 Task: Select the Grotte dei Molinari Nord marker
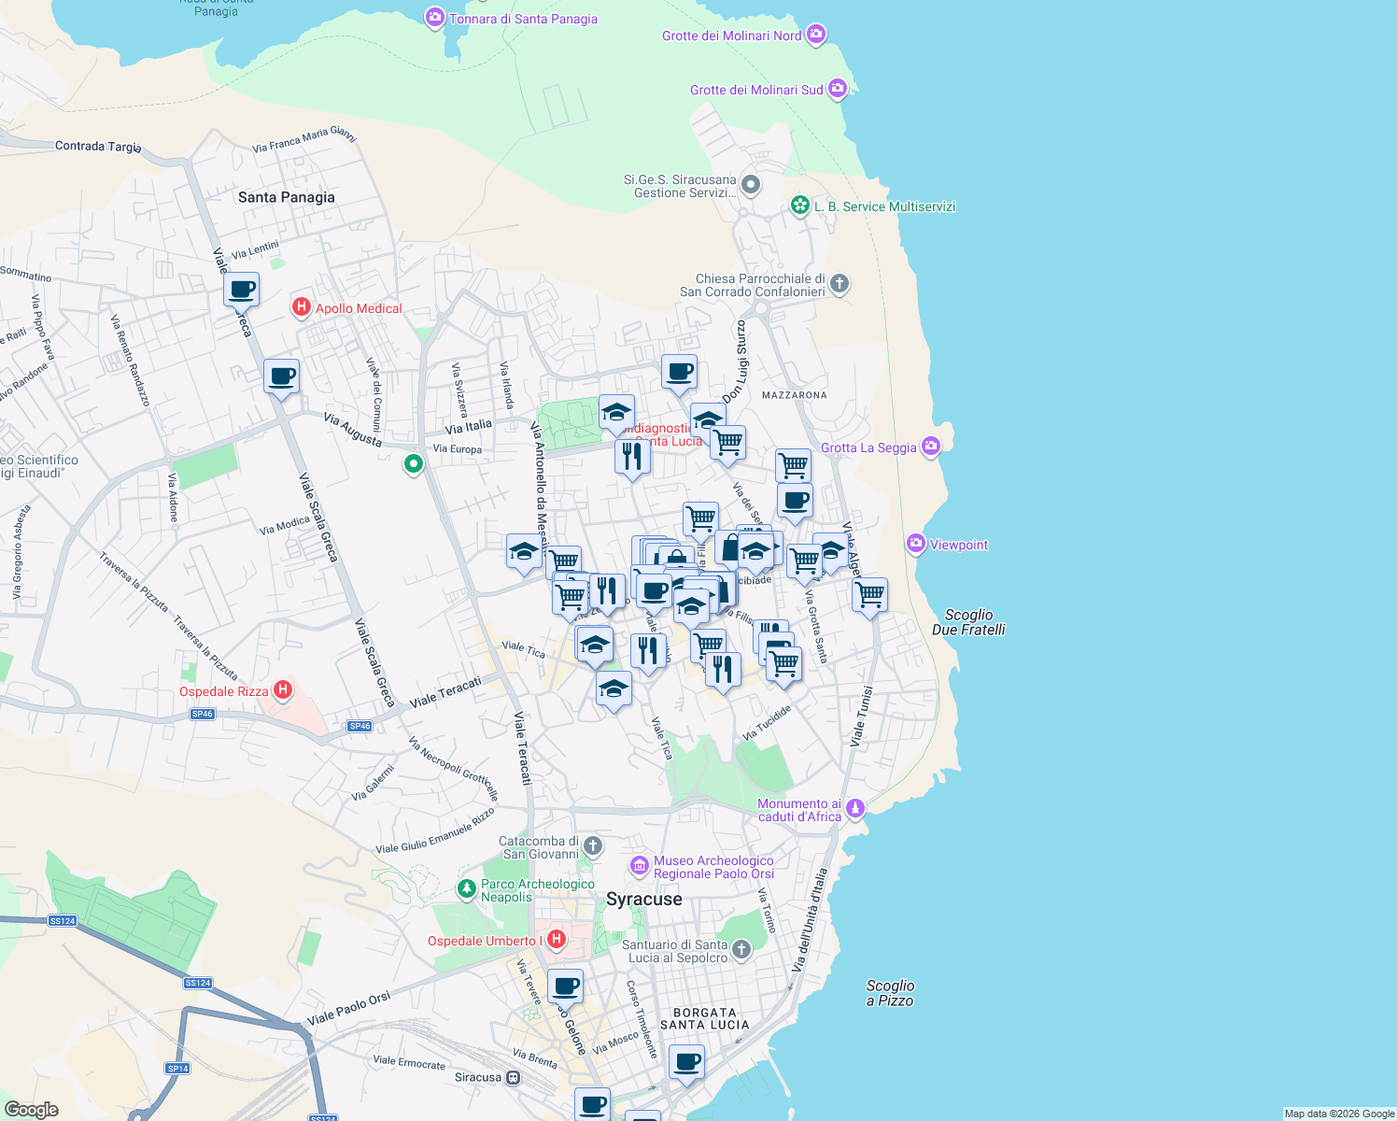(816, 34)
